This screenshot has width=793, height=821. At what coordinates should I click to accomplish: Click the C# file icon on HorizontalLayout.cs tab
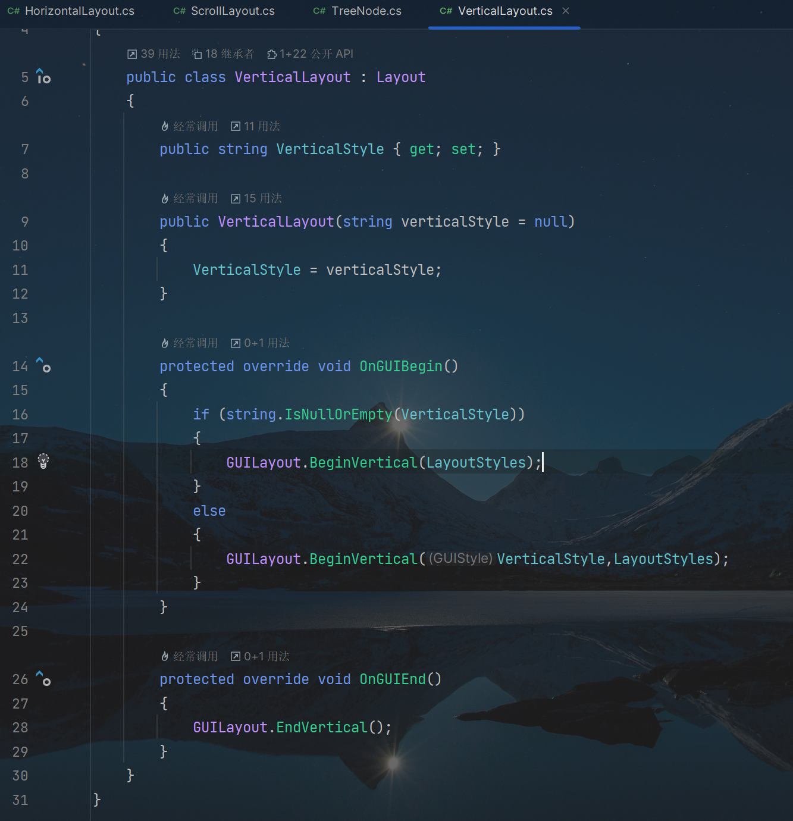[14, 11]
